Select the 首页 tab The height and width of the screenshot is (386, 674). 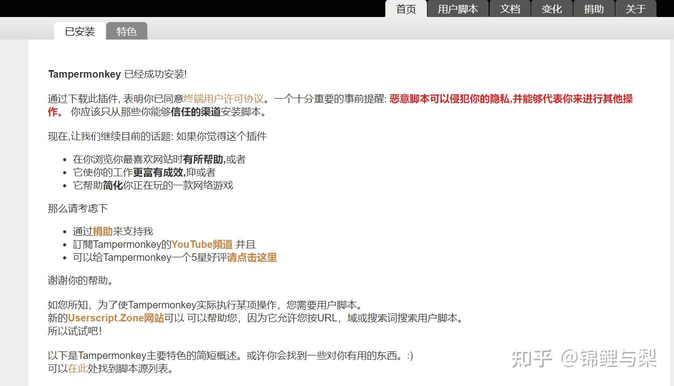tap(405, 9)
